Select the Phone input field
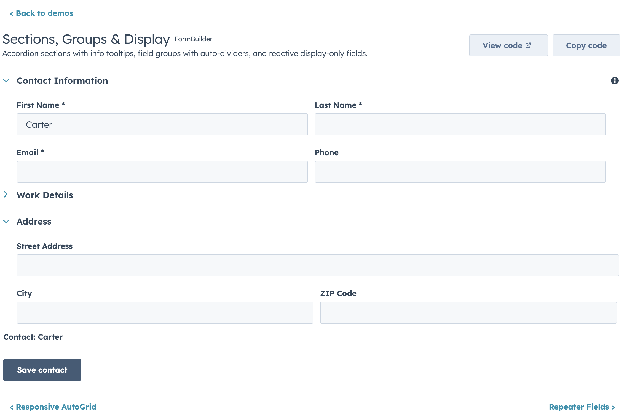The height and width of the screenshot is (420, 627). (x=460, y=172)
